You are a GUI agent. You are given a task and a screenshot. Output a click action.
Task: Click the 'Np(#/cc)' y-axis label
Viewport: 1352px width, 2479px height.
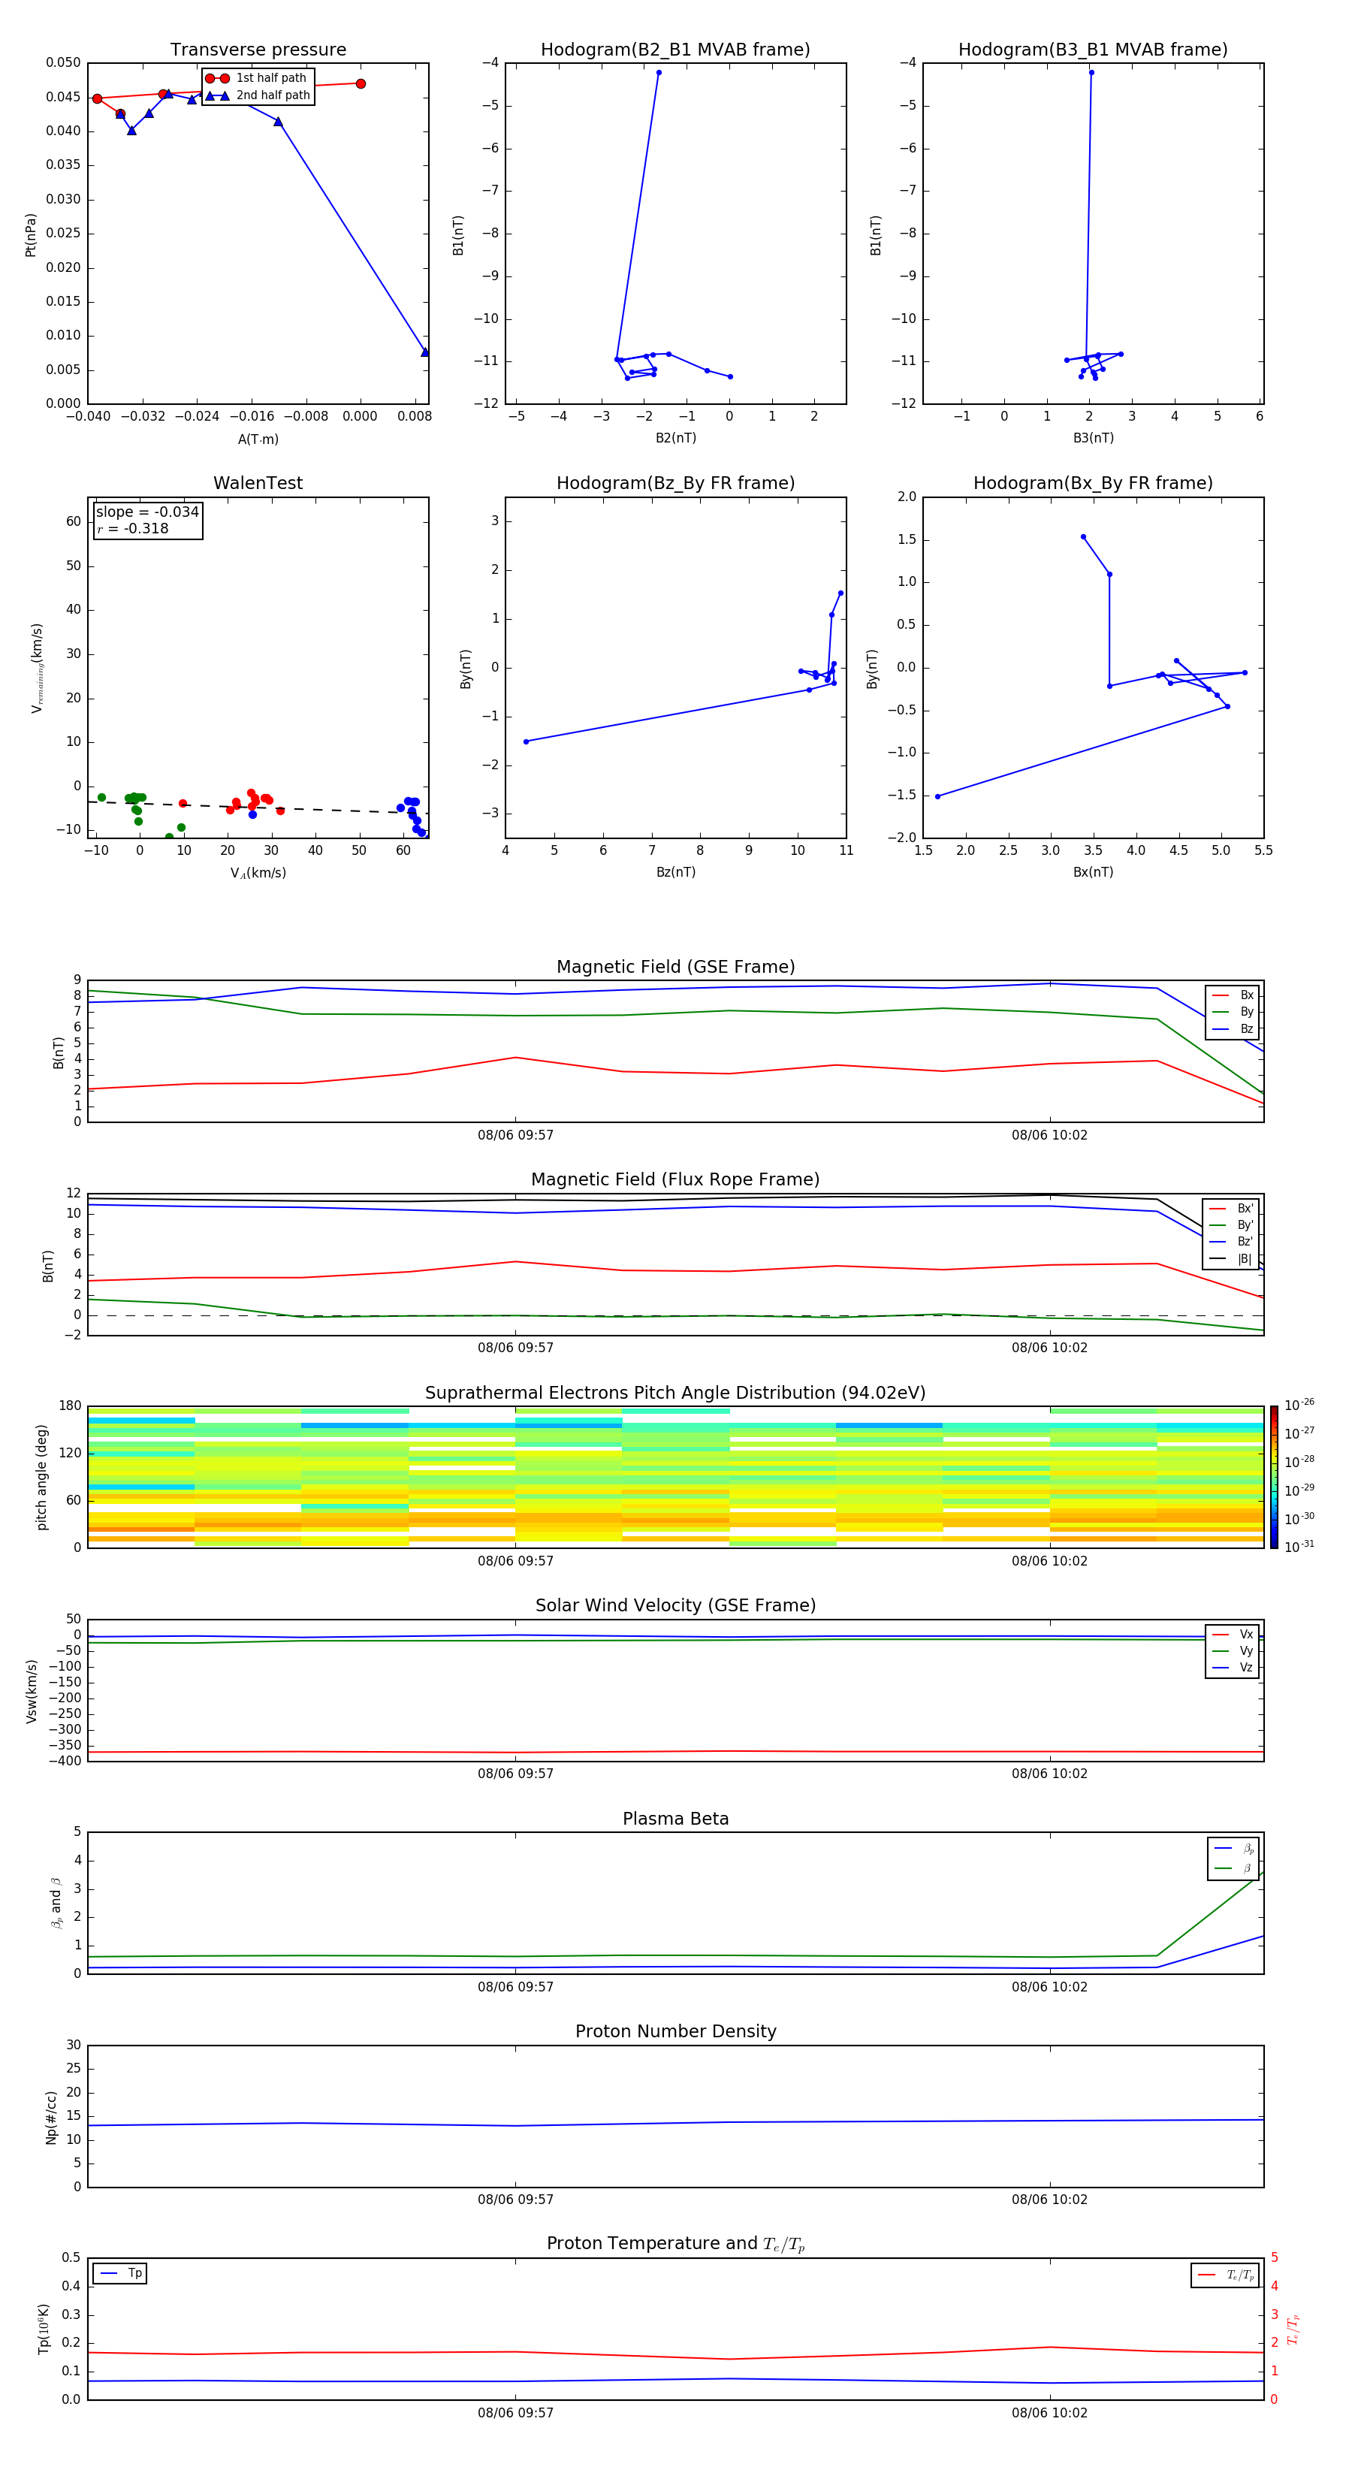tap(51, 2117)
